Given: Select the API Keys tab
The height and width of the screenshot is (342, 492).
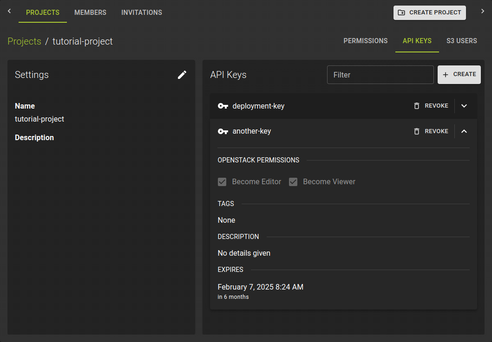Looking at the screenshot, I should tap(417, 41).
